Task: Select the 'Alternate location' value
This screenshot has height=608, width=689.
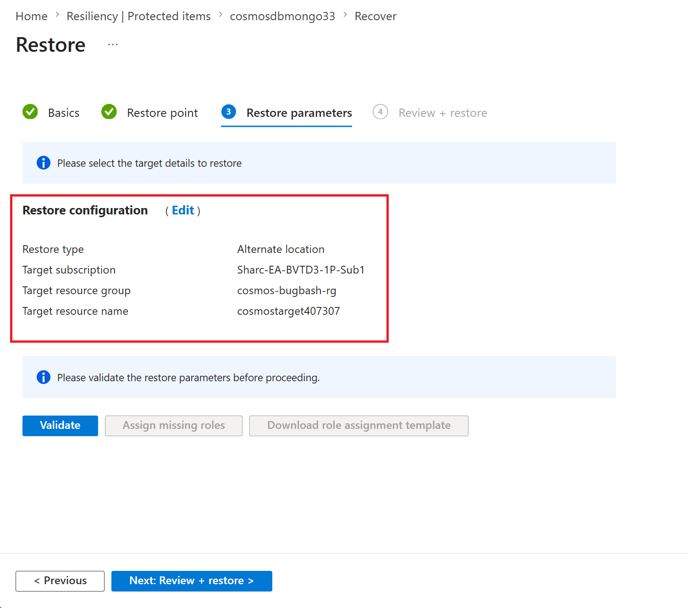Action: 281,249
